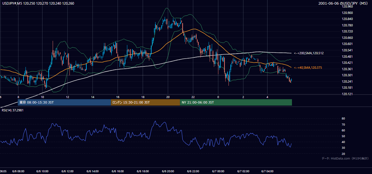Click the 200 SMA label reading 120.512
Image resolution: width=372 pixels, height=174 pixels.
tap(309, 53)
